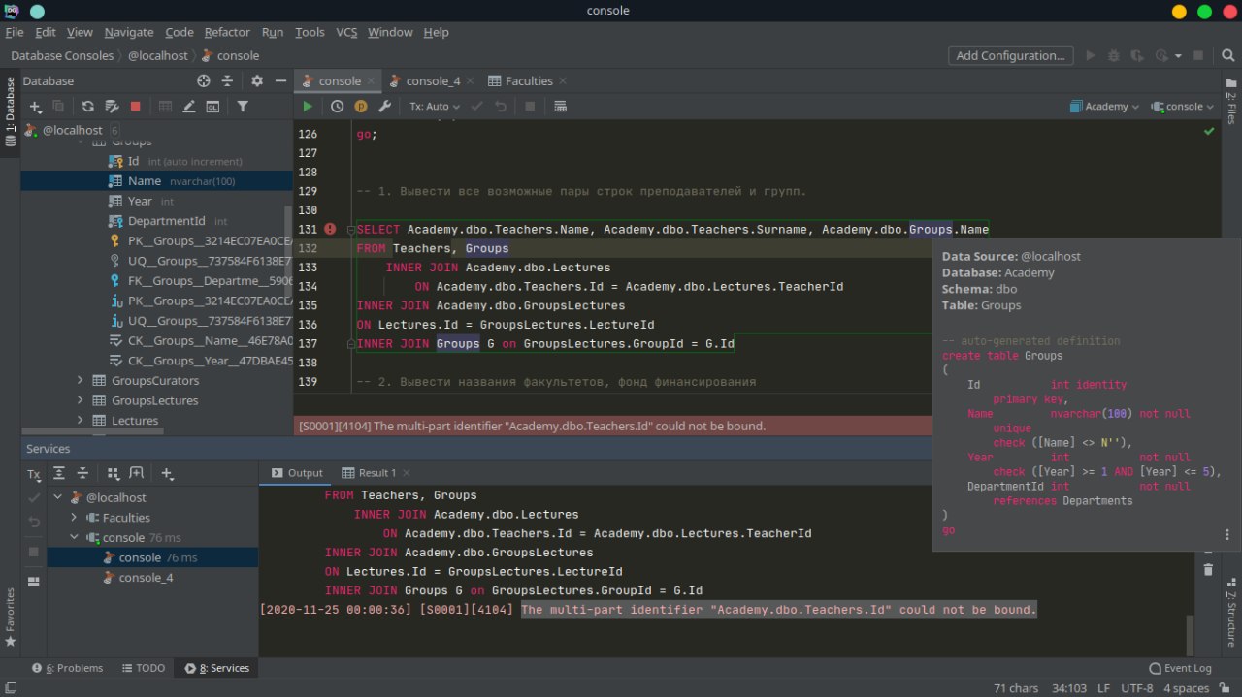Click the in-editor results toggle icon
This screenshot has width=1242, height=697.
coord(560,107)
